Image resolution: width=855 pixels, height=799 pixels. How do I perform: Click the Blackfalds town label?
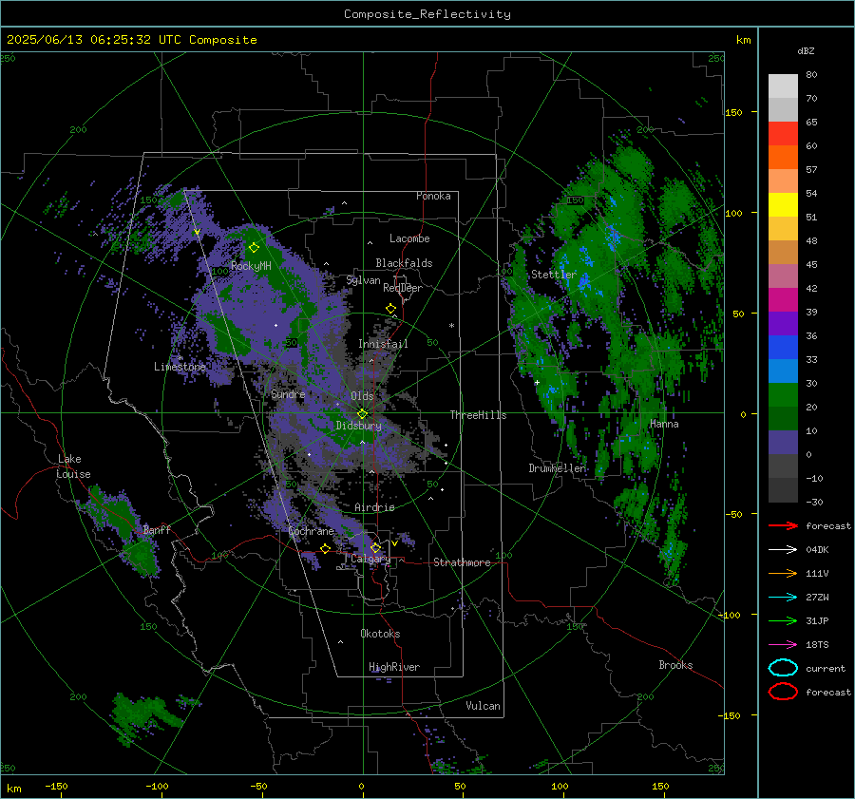tap(404, 263)
